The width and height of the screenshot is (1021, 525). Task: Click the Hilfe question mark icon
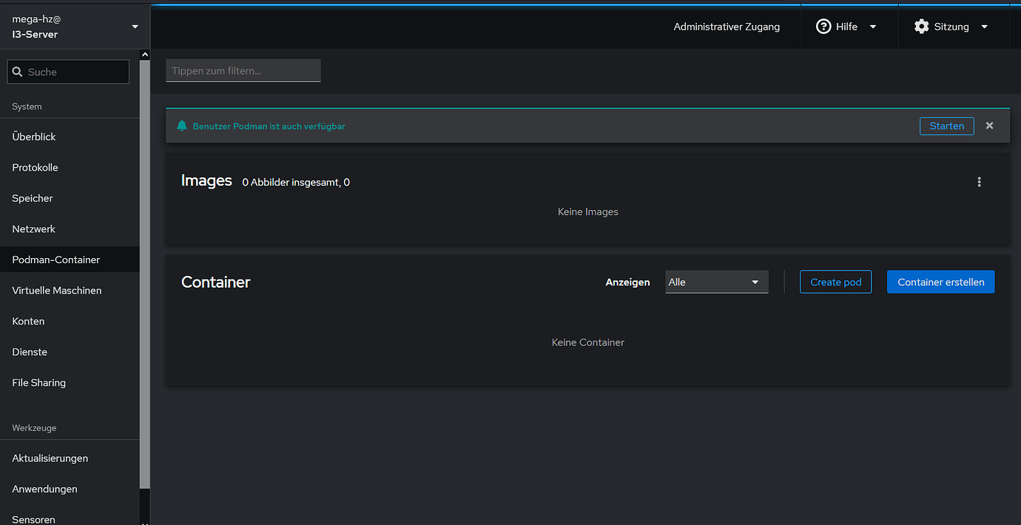(x=823, y=26)
